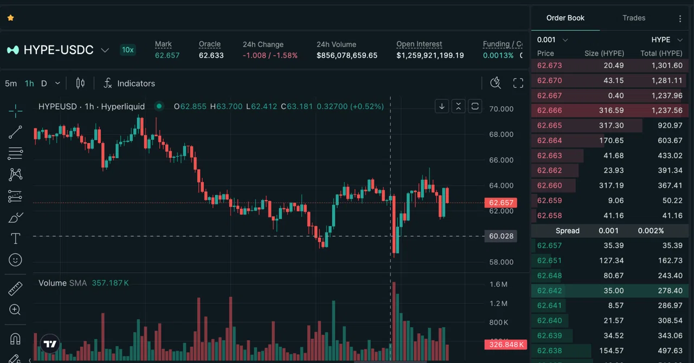This screenshot has width=694, height=363.
Task: Open the order book three-dot menu
Action: coord(680,18)
